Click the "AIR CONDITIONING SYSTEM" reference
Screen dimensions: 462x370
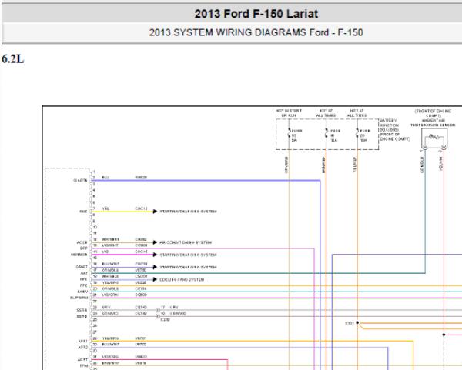186,242
